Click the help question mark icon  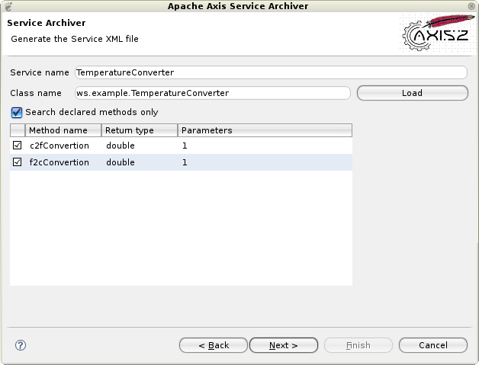click(21, 345)
